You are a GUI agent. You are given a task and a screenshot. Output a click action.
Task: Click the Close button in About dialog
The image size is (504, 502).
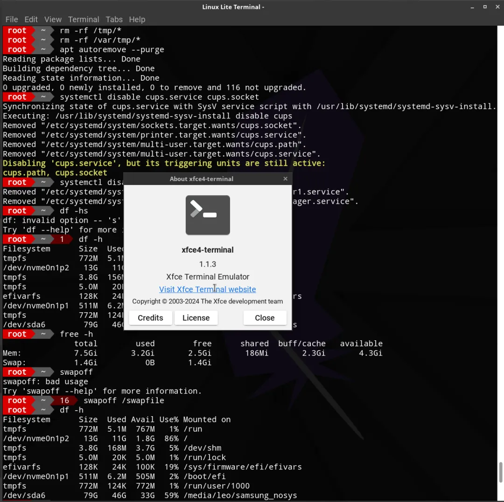click(265, 318)
